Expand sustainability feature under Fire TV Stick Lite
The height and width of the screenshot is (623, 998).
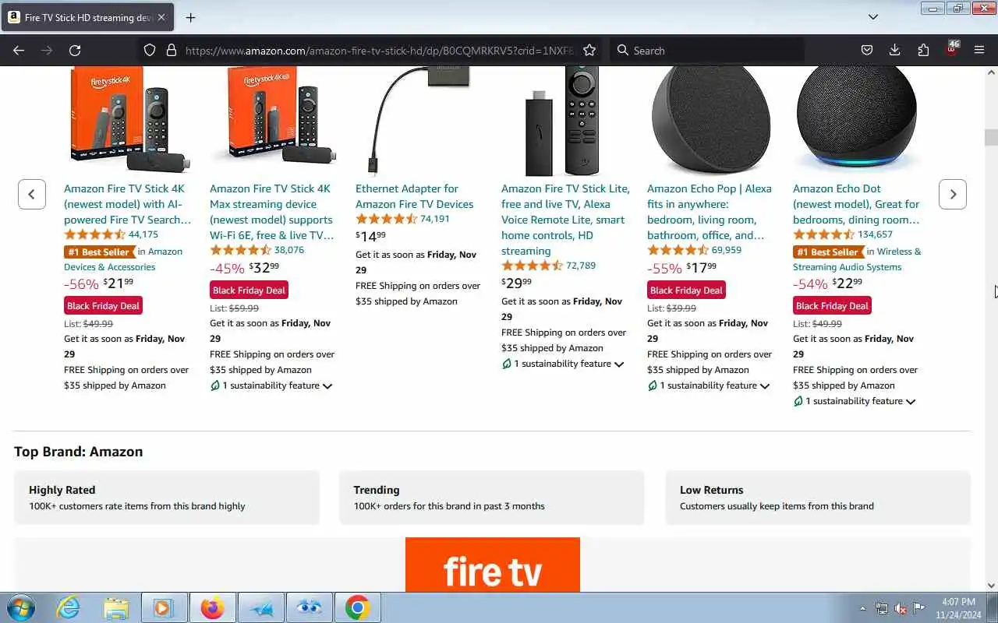[x=564, y=364]
